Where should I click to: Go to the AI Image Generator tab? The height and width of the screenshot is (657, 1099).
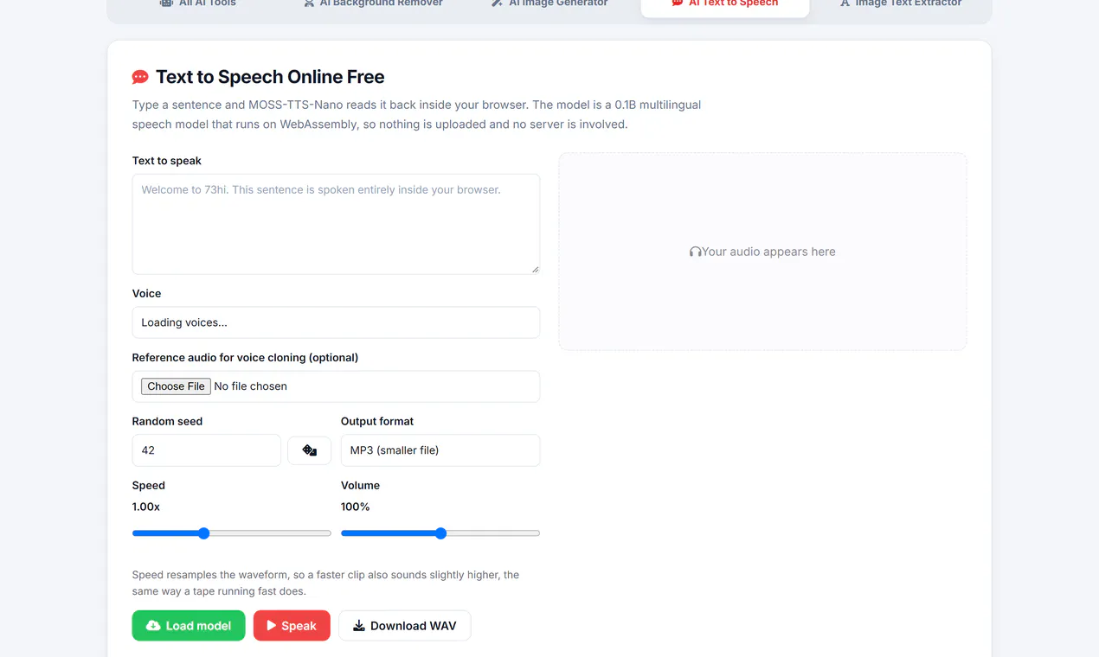tap(549, 3)
